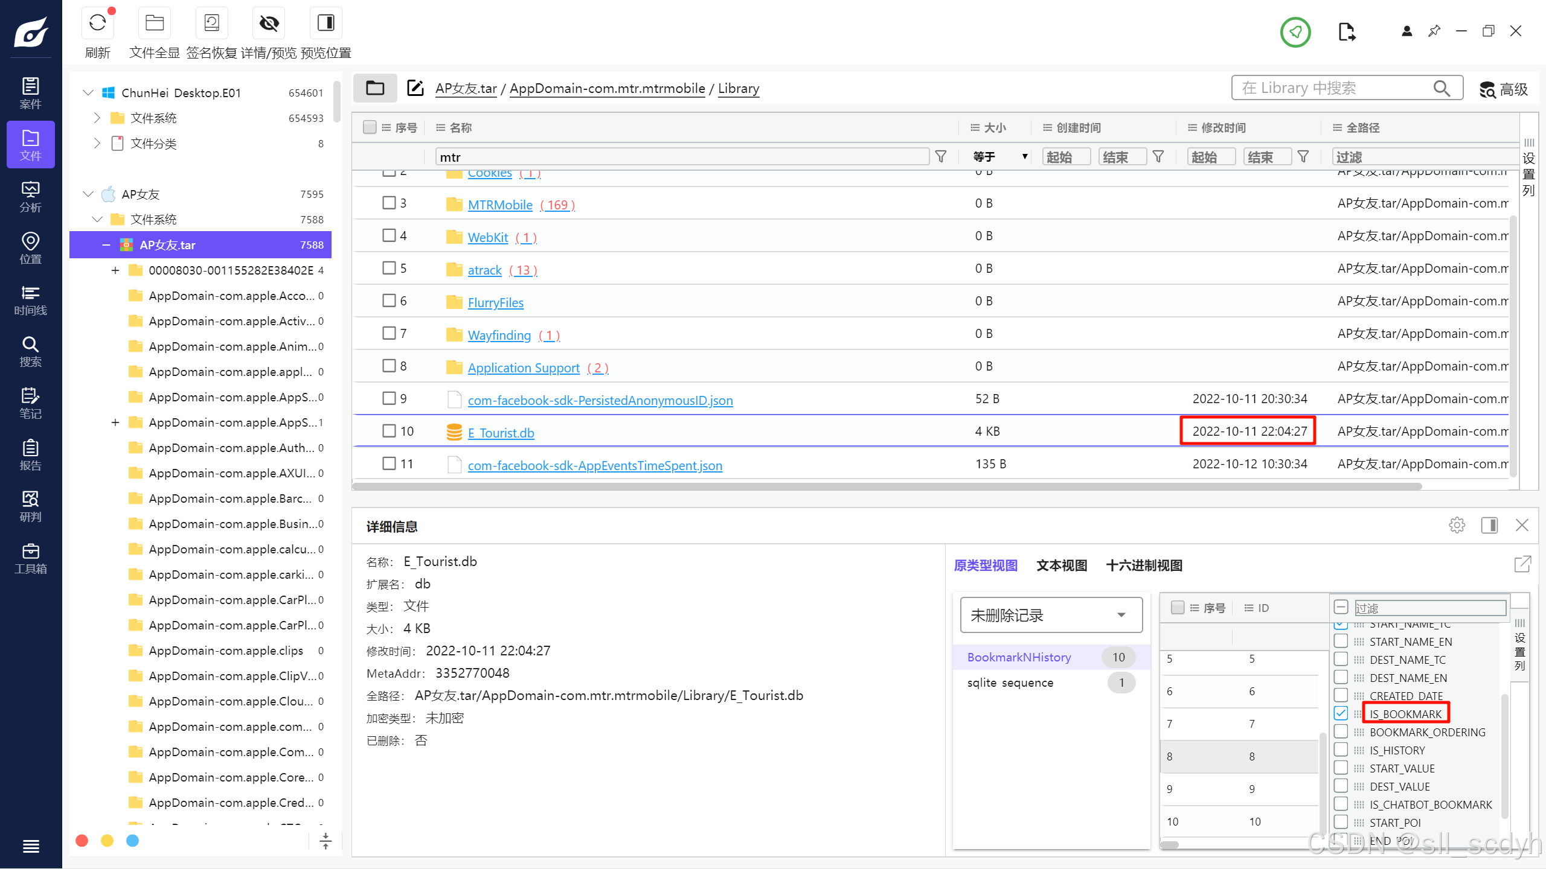Click the 高级 advanced search icon
The height and width of the screenshot is (869, 1546).
[1487, 89]
